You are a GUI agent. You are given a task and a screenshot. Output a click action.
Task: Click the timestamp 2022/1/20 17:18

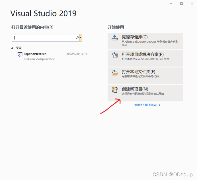point(77,54)
